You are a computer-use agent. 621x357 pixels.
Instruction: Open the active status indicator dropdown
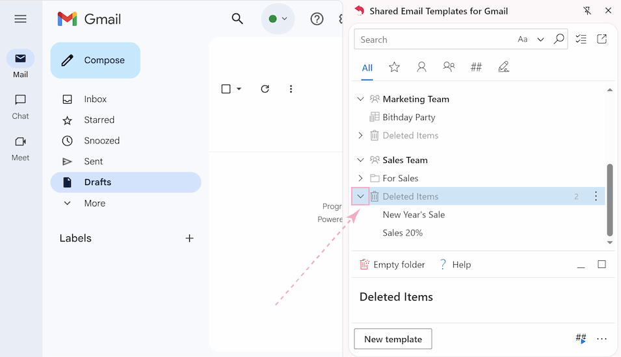(278, 19)
